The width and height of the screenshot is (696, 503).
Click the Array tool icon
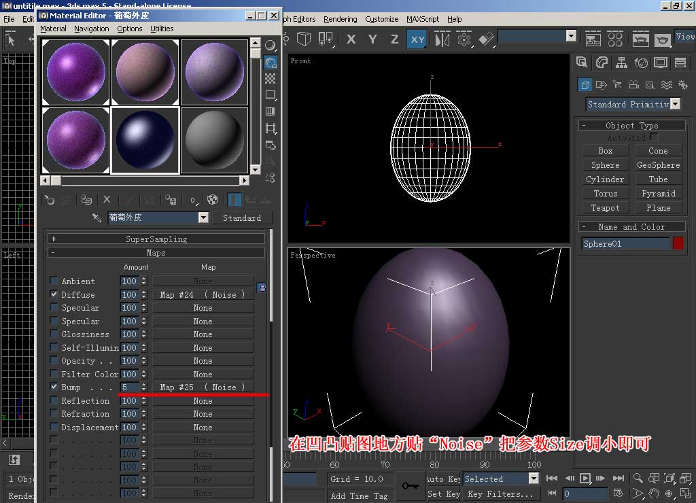tap(464, 39)
